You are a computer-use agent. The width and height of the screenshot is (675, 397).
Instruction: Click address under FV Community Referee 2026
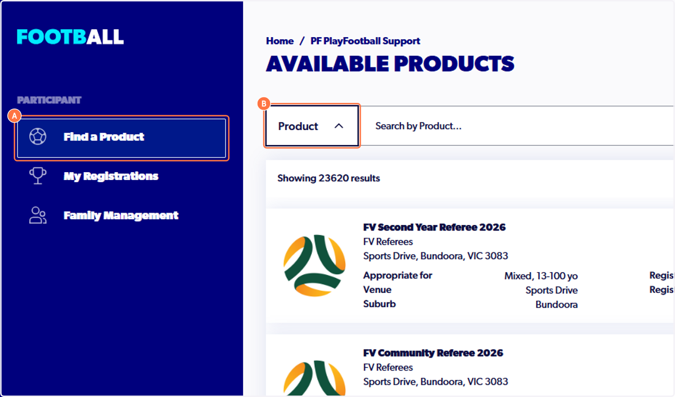435,382
